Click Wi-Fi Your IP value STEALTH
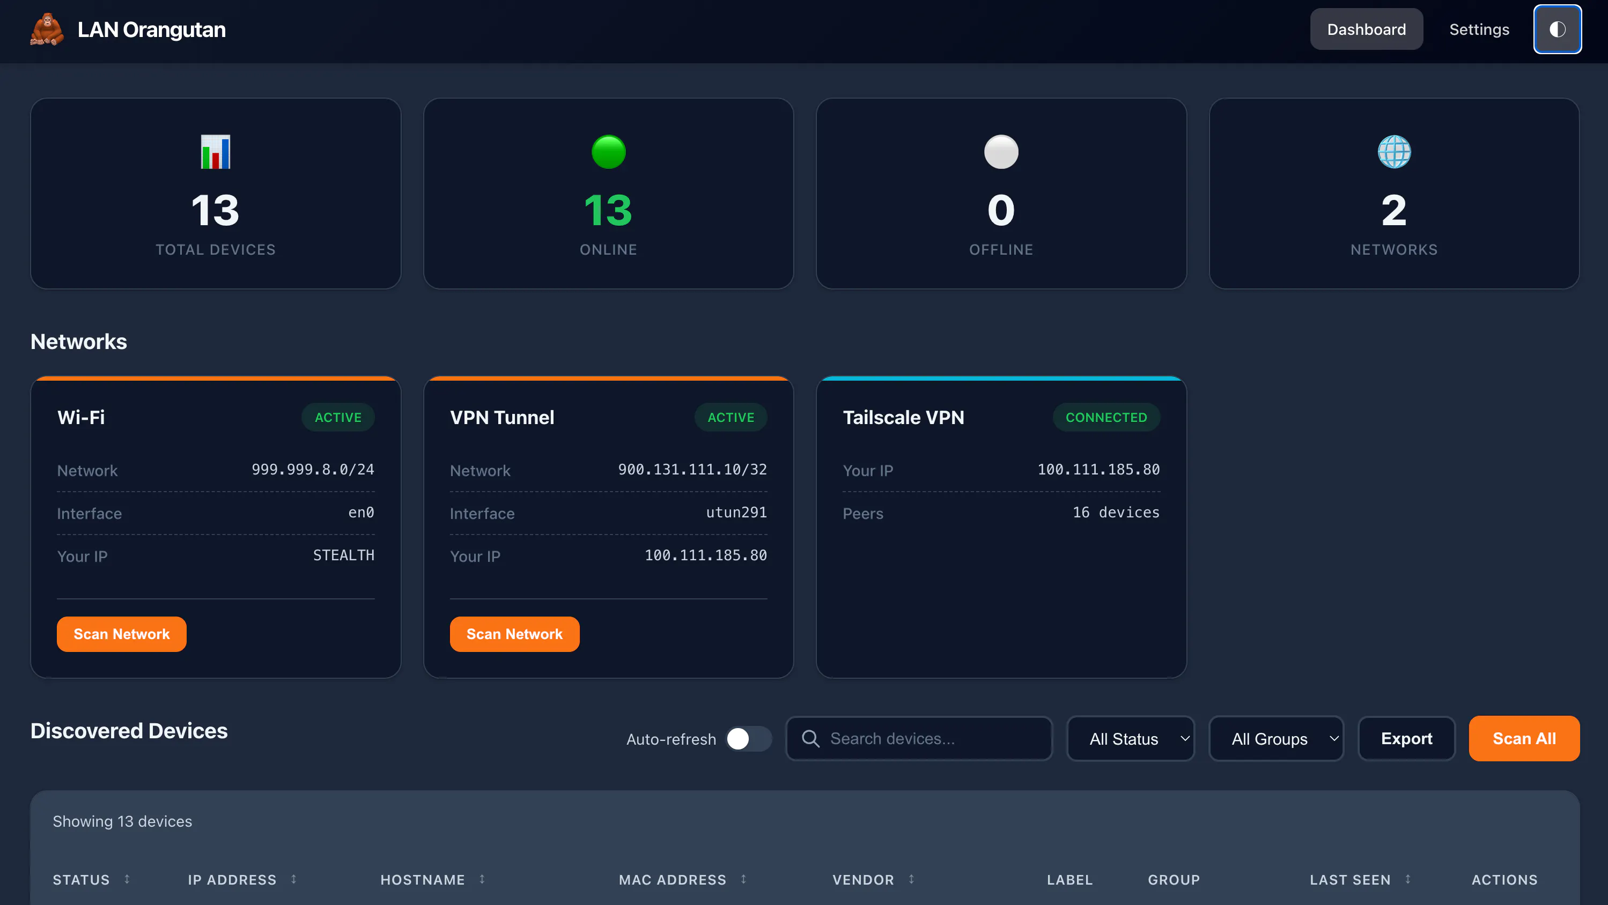Viewport: 1608px width, 905px height. [343, 555]
